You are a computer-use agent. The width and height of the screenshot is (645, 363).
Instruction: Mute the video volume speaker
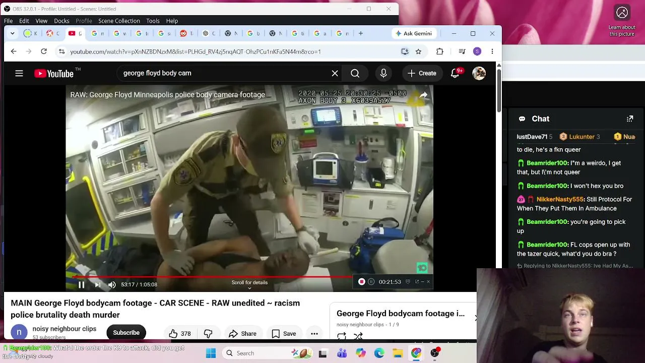click(112, 284)
